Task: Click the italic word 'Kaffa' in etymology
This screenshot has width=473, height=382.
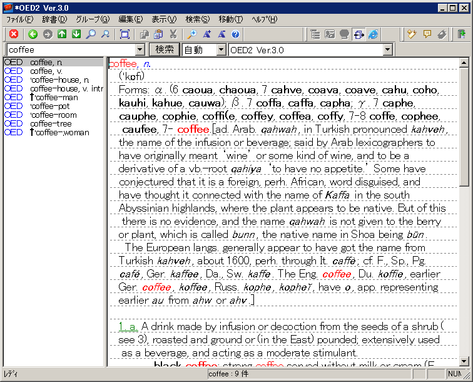Action: coord(337,195)
